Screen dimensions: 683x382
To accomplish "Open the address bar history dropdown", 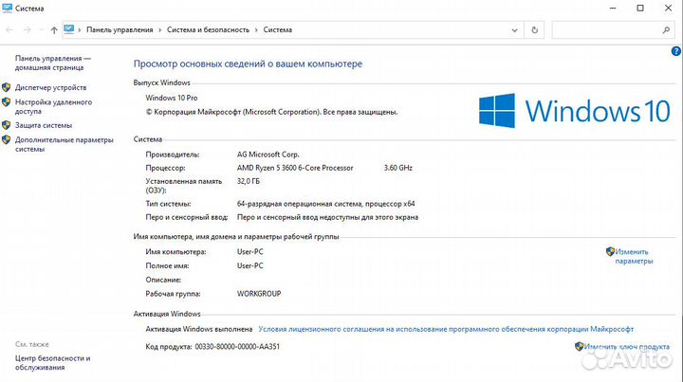I will [x=514, y=30].
